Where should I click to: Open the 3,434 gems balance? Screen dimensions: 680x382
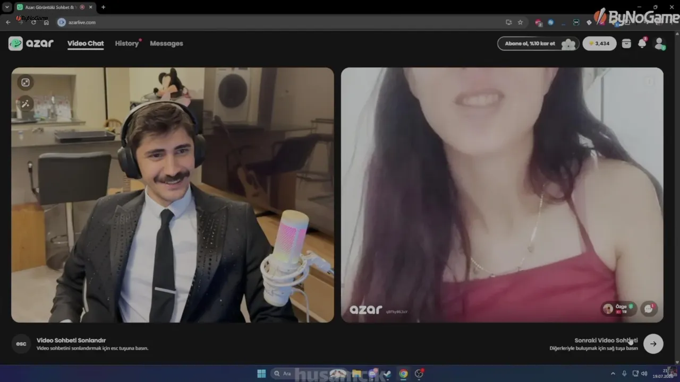[599, 44]
